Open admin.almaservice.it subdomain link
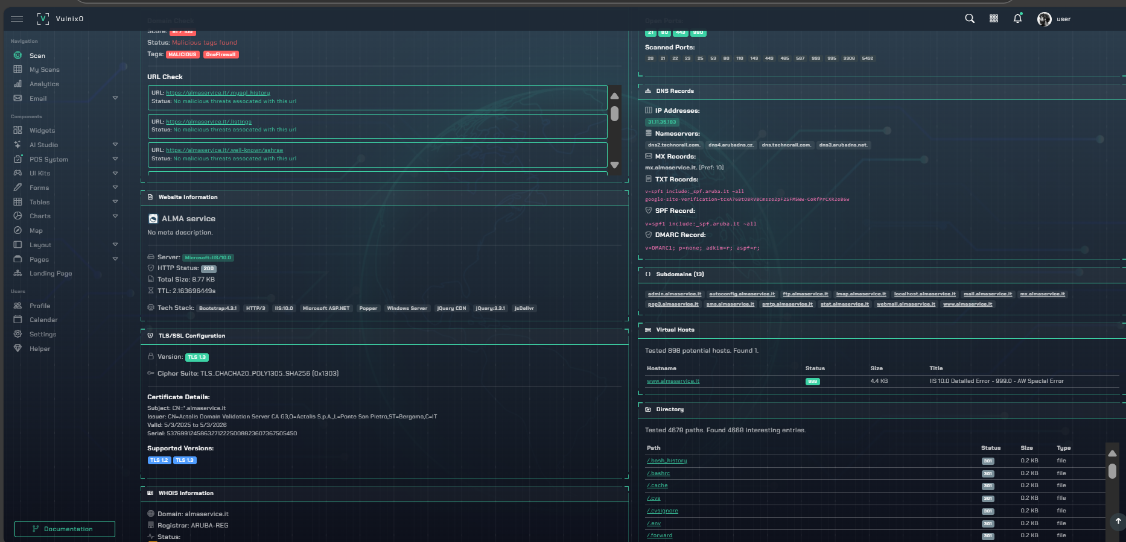 pos(674,294)
